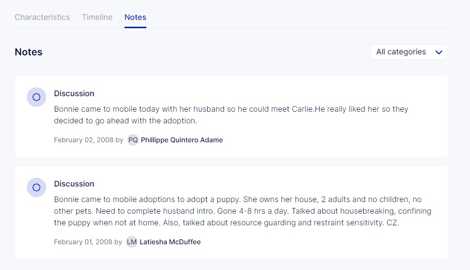The image size is (470, 270).
Task: Click the first Discussion note circle icon
Action: [x=36, y=97]
